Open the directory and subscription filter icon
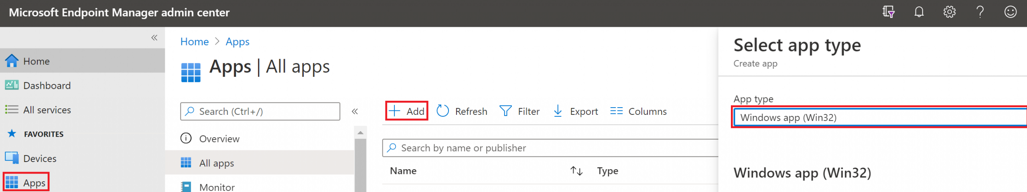 point(889,12)
